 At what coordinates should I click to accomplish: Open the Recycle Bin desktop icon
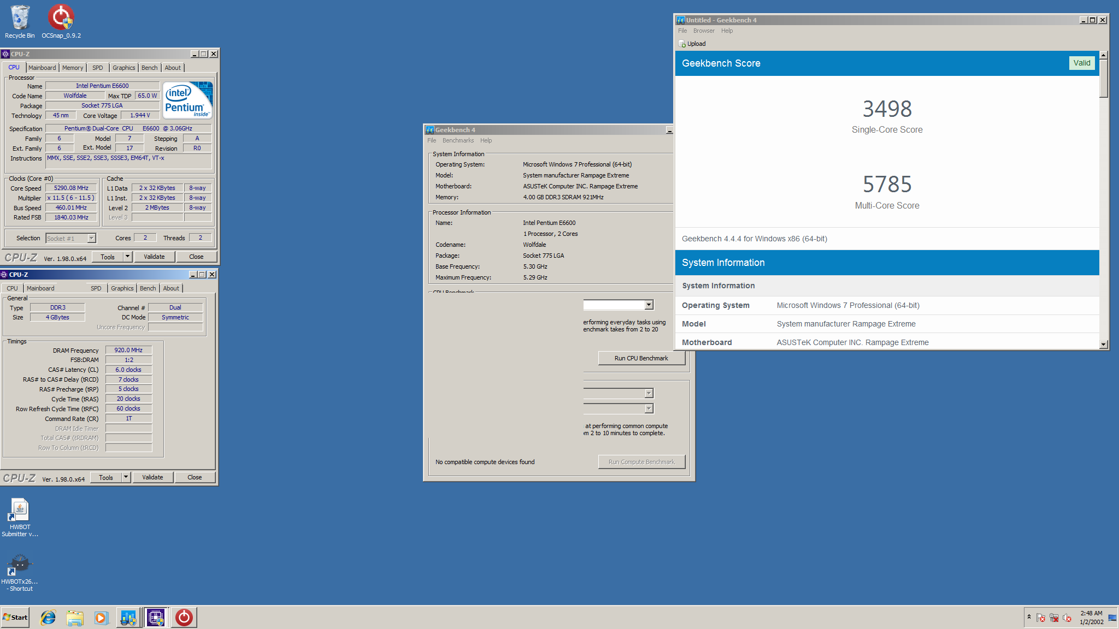[20, 22]
